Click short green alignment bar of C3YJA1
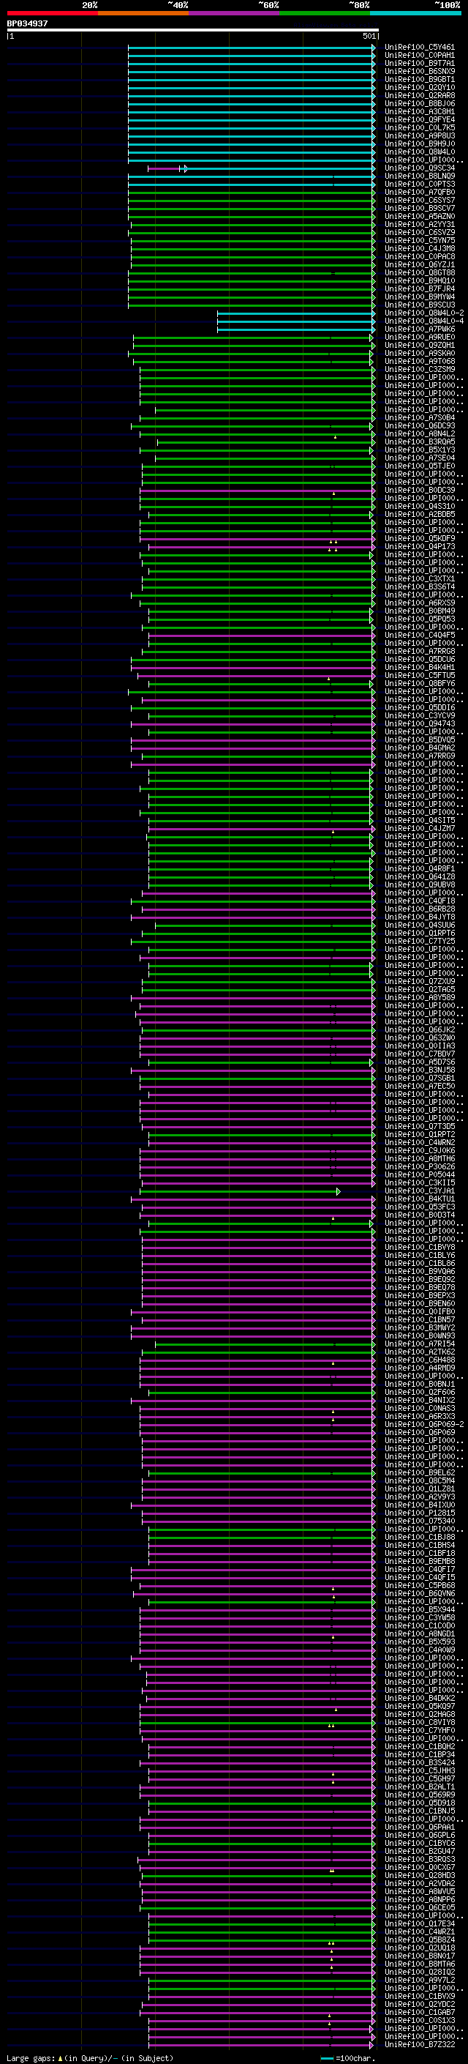 [x=240, y=1191]
